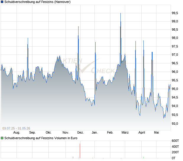This screenshot has height=161, width=183.
Task: Click the Volumen in Euro legend label
Action: coord(41,138)
